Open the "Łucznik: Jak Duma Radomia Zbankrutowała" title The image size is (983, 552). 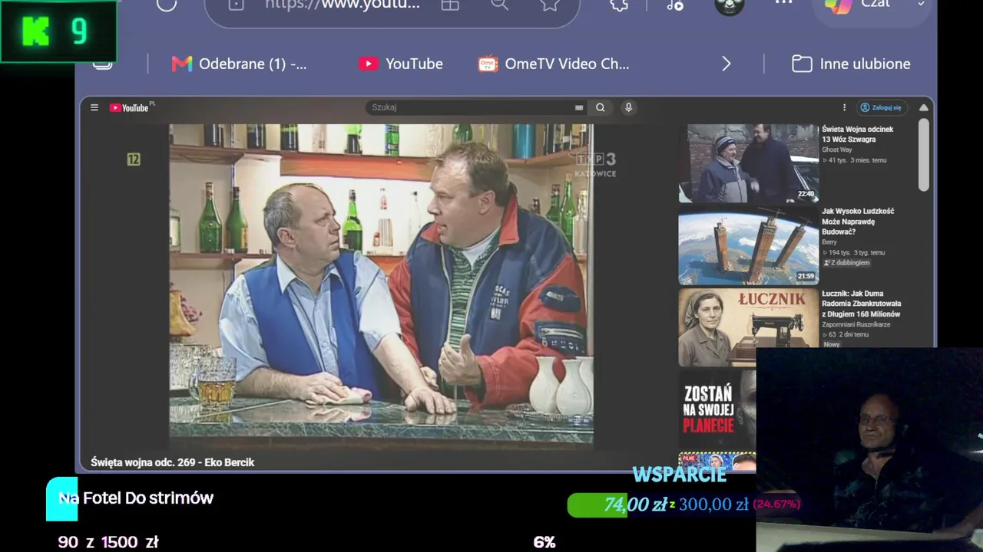[861, 304]
